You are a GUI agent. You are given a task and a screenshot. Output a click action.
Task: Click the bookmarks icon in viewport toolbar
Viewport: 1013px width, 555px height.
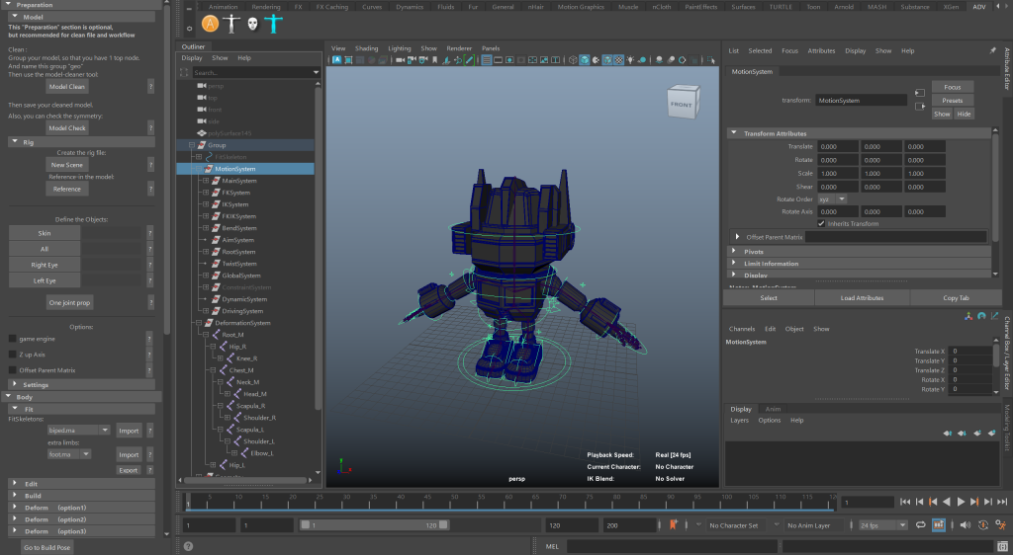coord(434,60)
